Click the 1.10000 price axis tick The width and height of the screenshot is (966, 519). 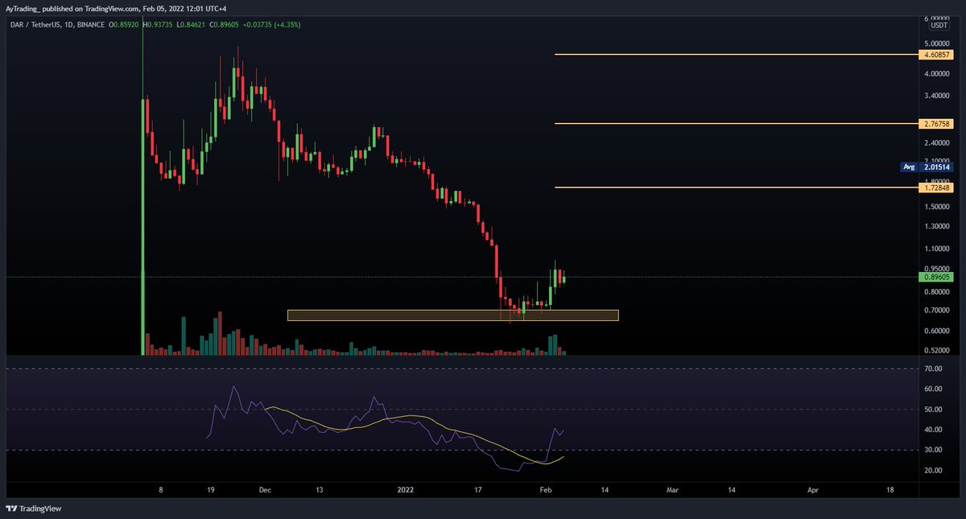(x=937, y=249)
